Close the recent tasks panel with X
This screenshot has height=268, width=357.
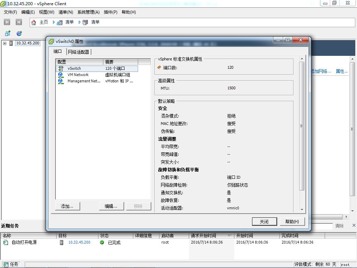[x=354, y=225]
